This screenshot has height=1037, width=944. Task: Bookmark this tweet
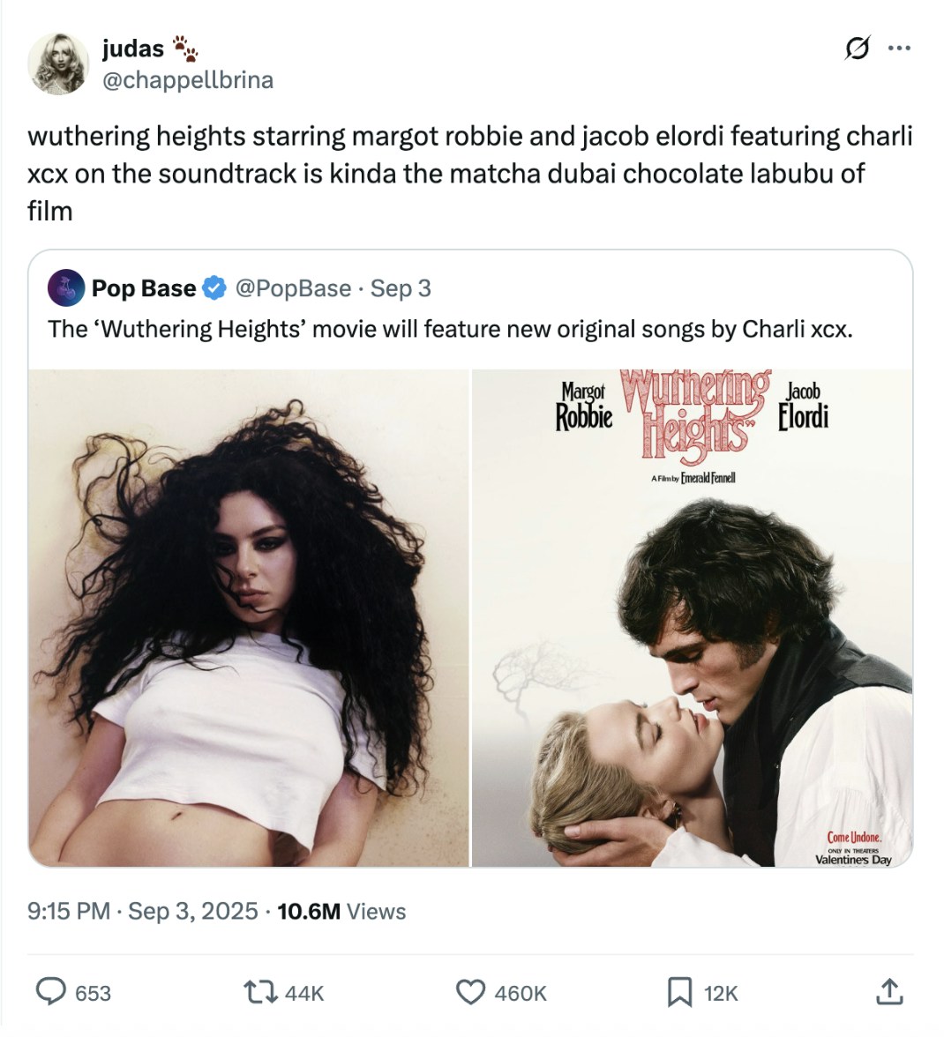click(x=679, y=992)
